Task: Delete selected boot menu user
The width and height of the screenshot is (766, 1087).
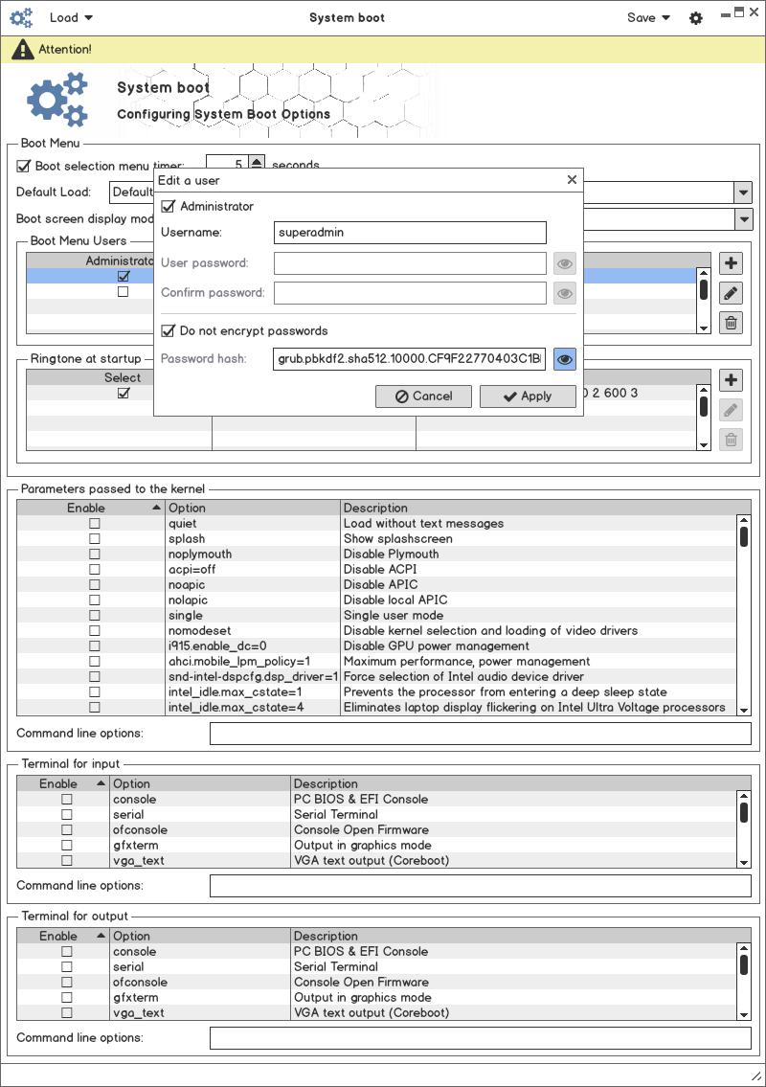Action: 731,323
